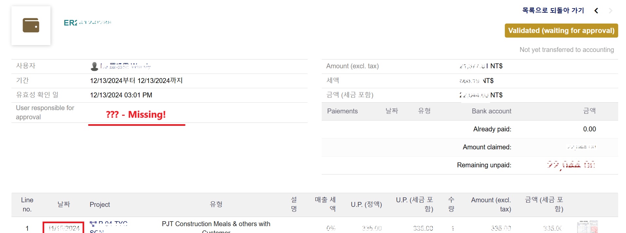The width and height of the screenshot is (626, 233).
Task: Click the 'Bank account' column header
Action: [491, 111]
